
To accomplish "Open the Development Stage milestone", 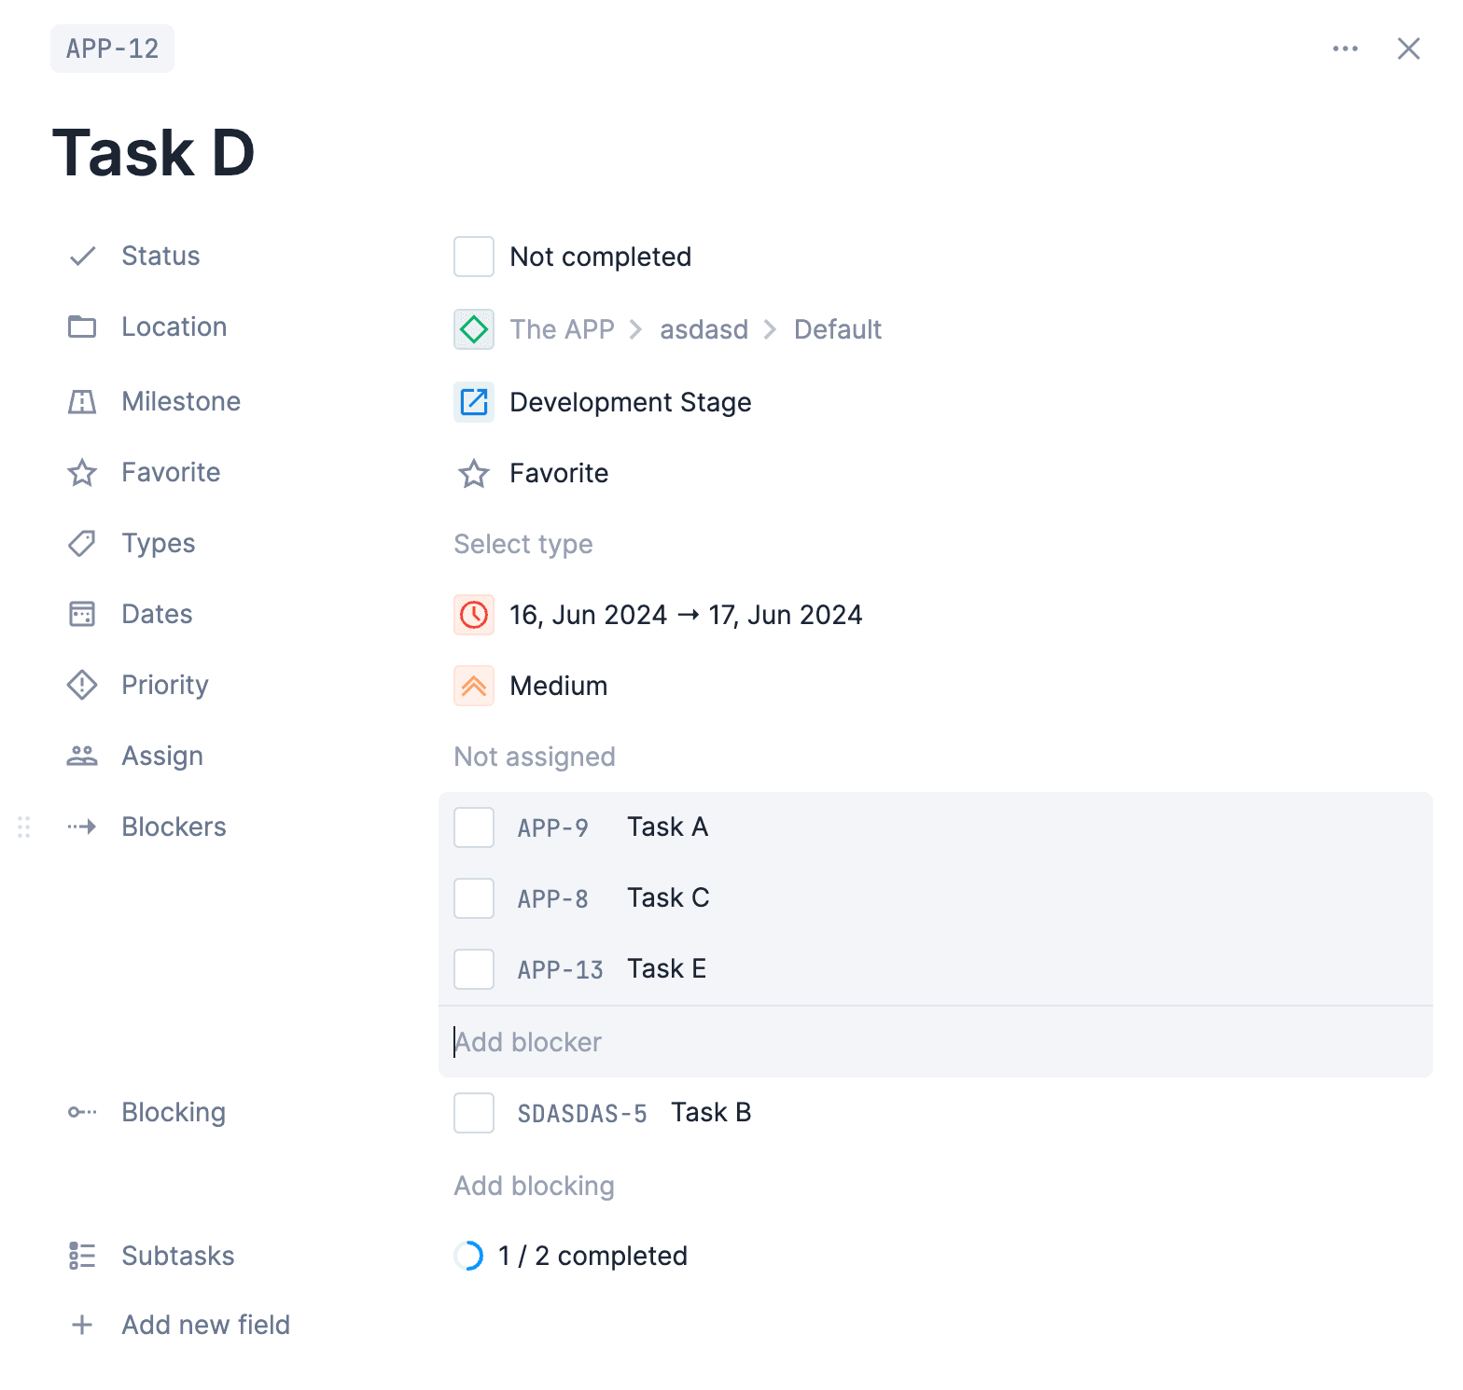I will pos(631,402).
